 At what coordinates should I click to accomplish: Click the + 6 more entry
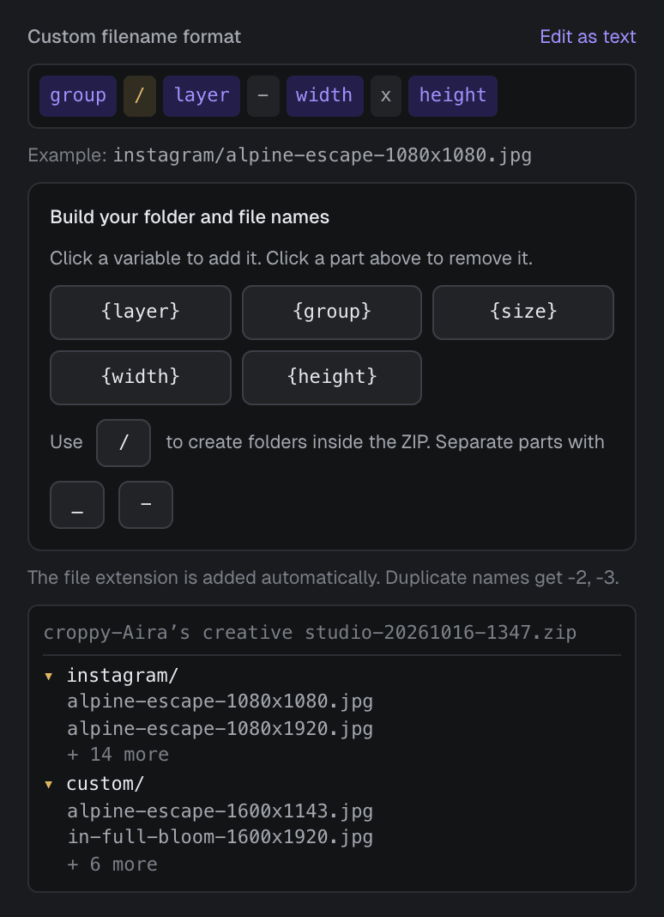pos(112,864)
